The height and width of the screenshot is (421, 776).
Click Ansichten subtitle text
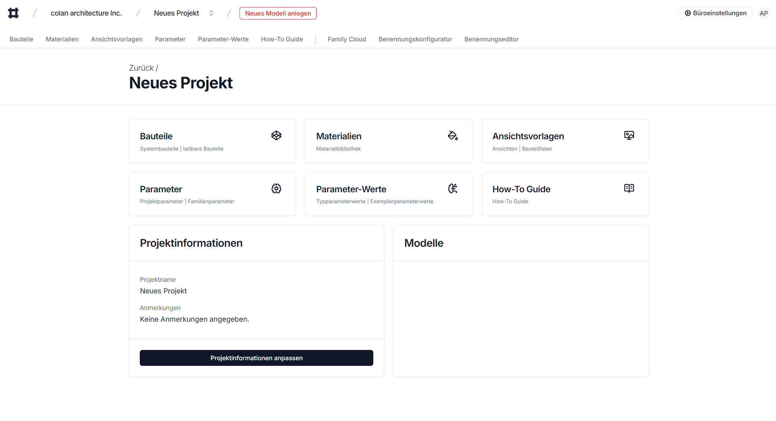tap(505, 149)
